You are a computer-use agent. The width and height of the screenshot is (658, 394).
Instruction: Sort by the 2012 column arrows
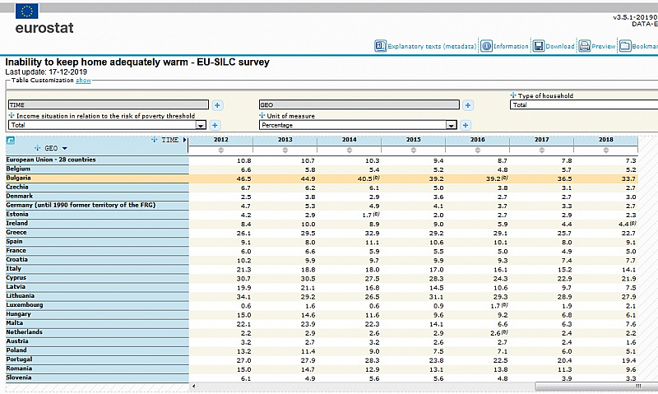coord(221,150)
